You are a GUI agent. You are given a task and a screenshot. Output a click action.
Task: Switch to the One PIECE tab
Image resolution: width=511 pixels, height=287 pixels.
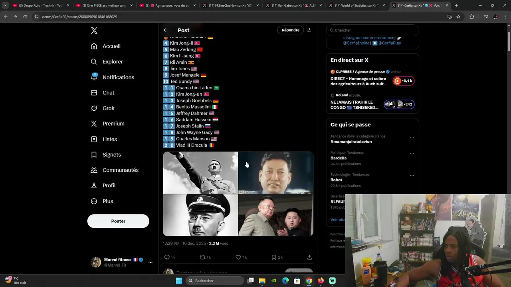tap(104, 6)
